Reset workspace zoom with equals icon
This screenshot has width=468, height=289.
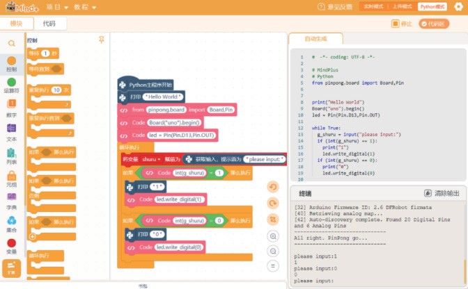point(273,266)
